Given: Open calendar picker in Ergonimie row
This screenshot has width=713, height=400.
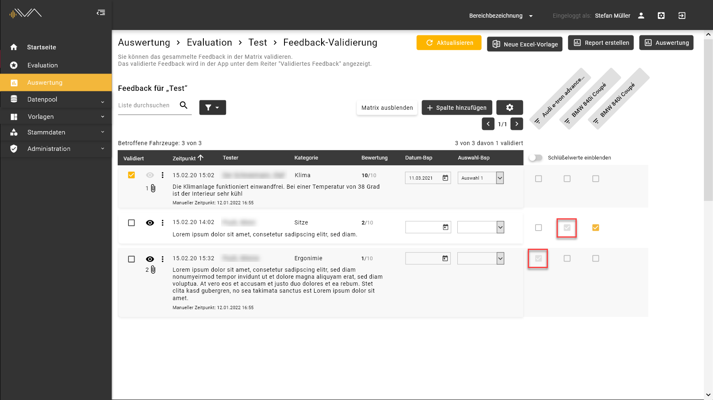Looking at the screenshot, I should tap(445, 258).
